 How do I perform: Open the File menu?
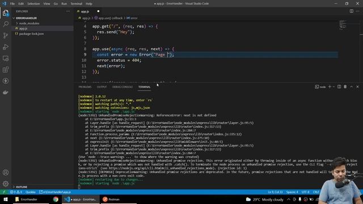pos(12,4)
